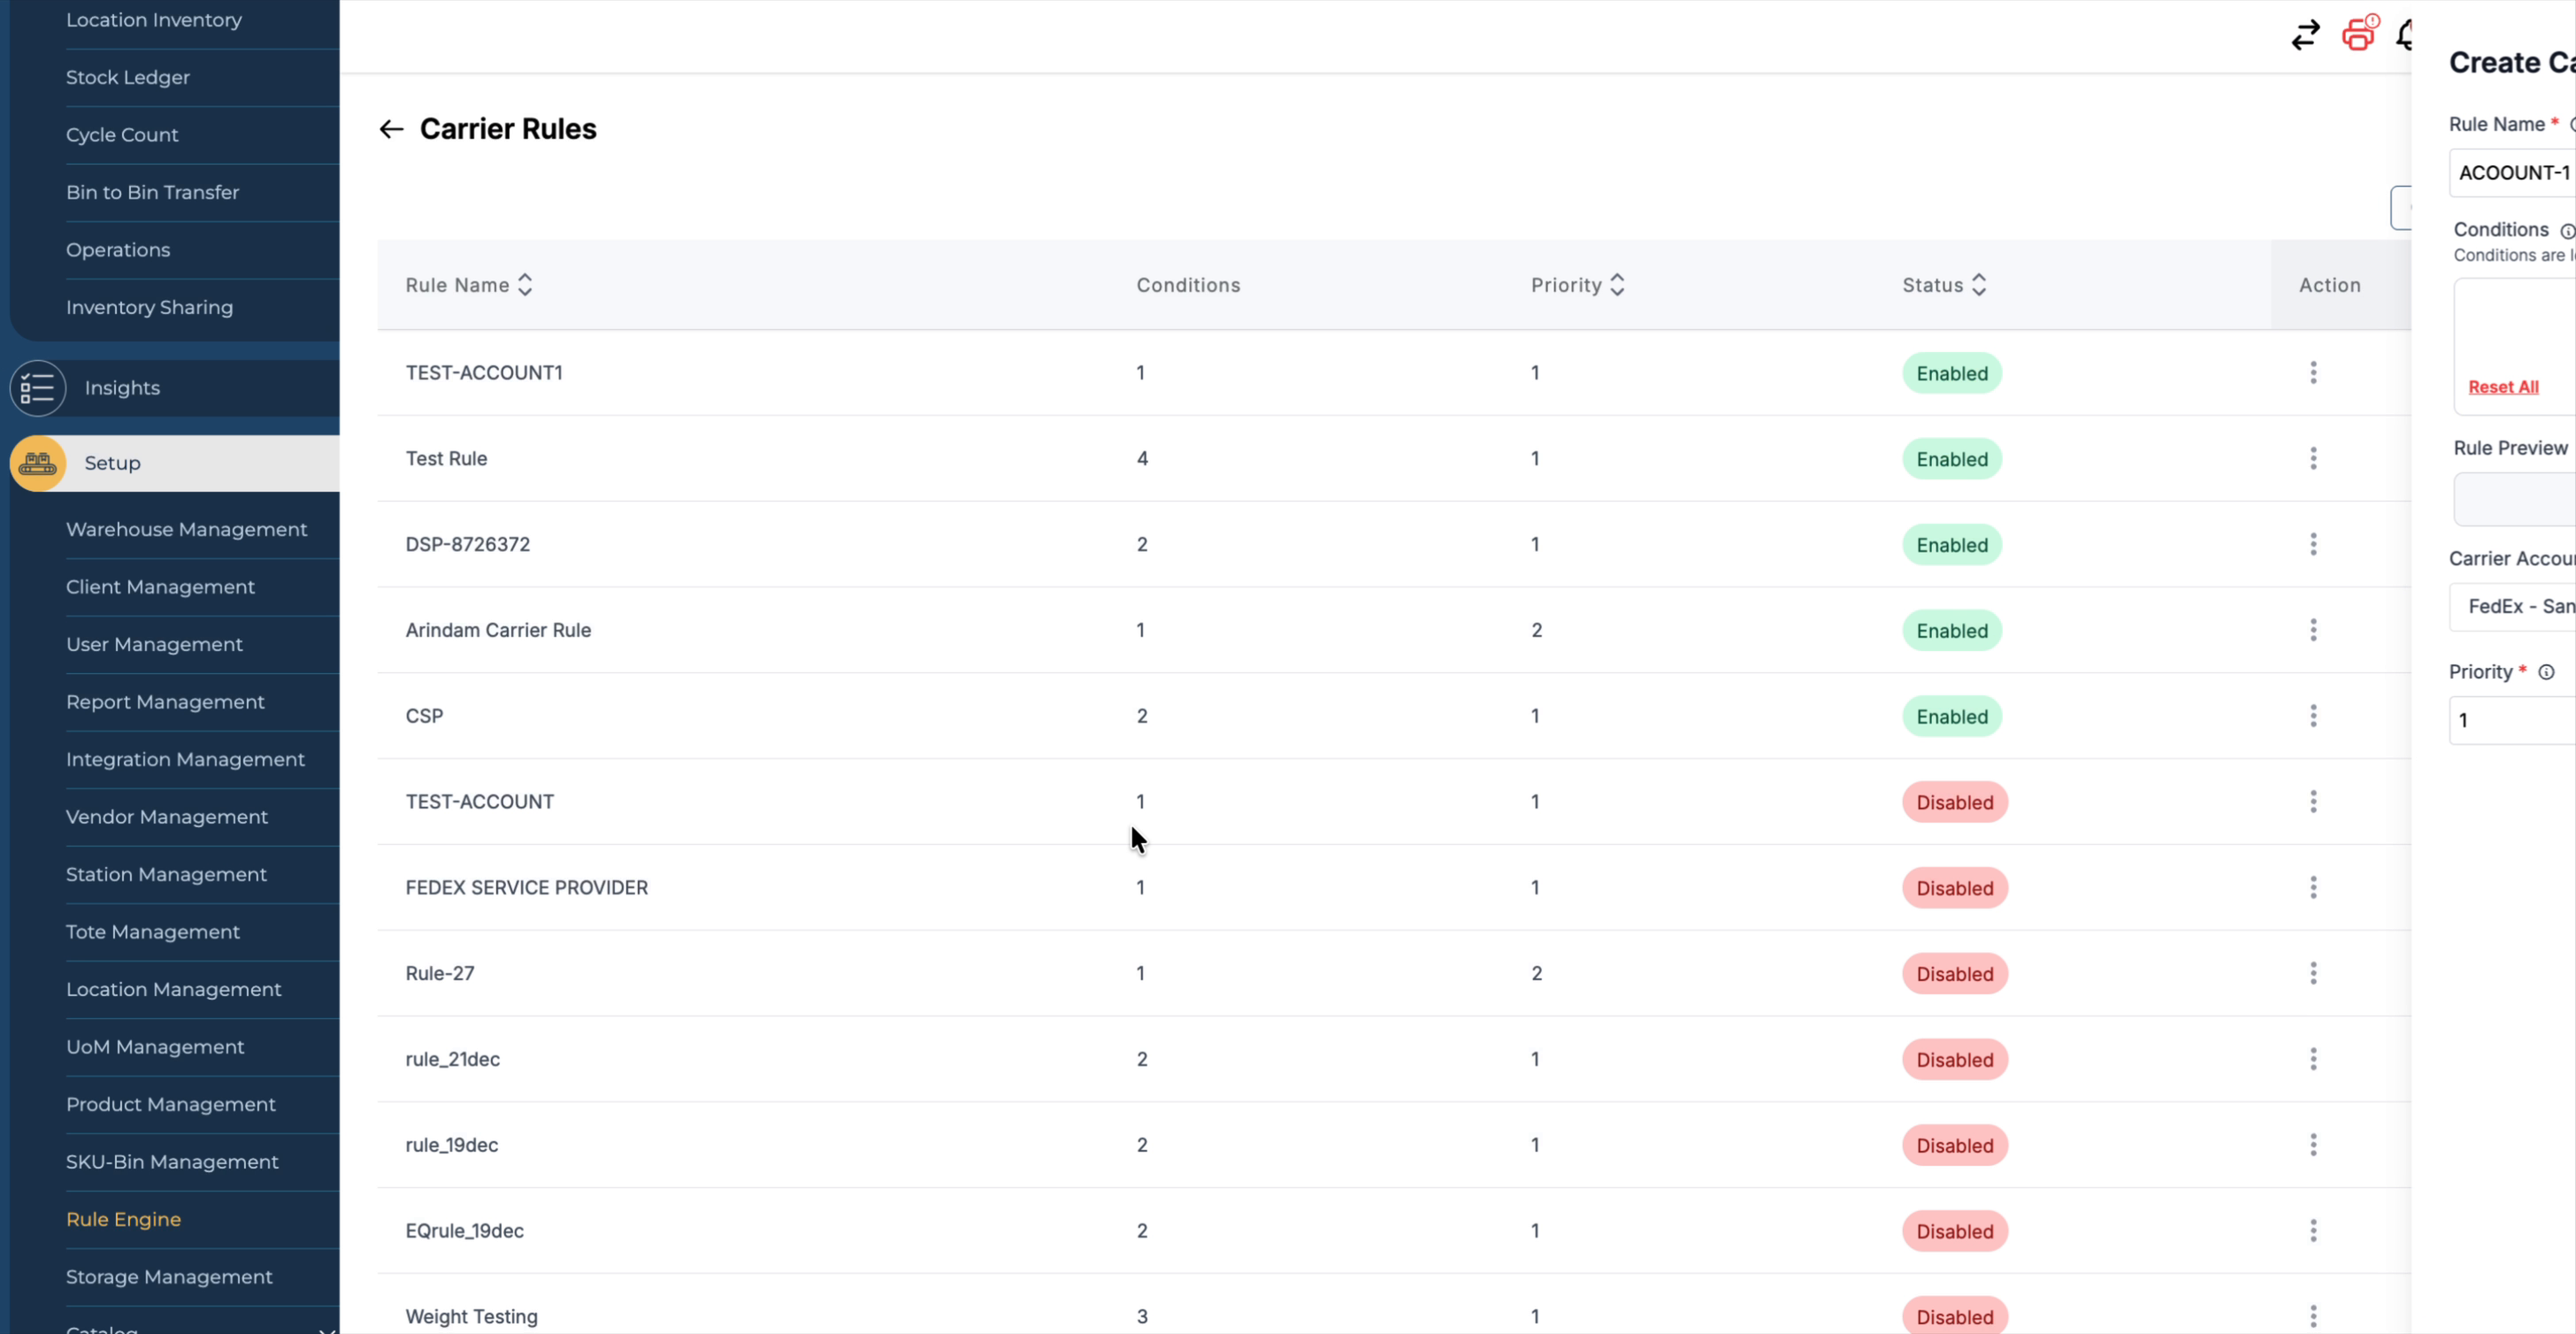The height and width of the screenshot is (1334, 2576).
Task: Click the Disabled badge of Rule-27
Action: [1954, 974]
